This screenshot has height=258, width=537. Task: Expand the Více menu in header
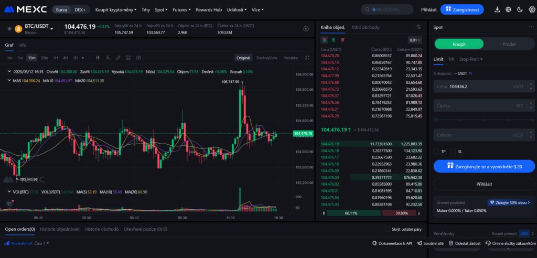(257, 9)
